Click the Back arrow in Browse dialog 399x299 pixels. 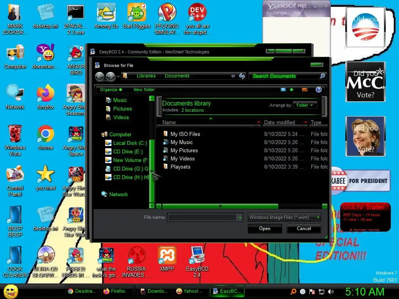99,76
